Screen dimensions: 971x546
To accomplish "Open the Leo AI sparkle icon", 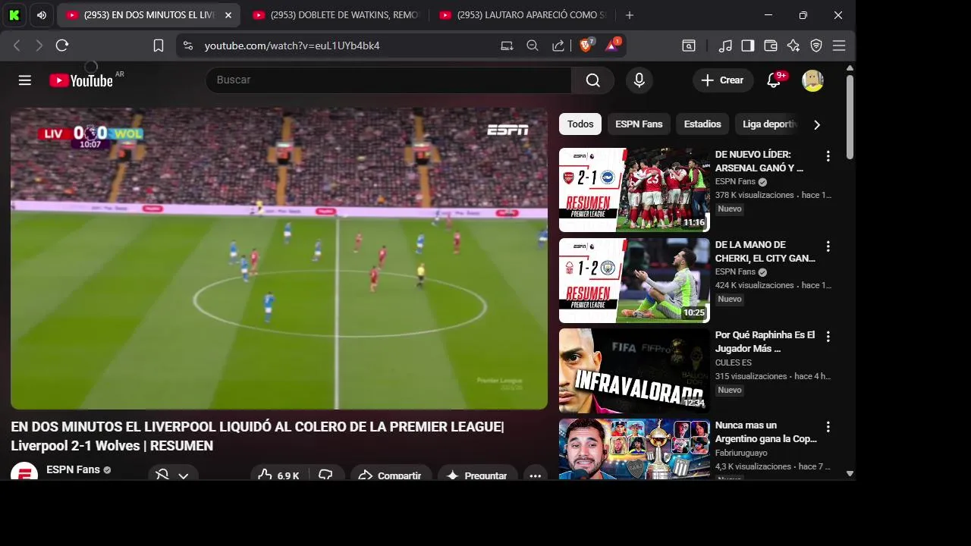I will click(793, 45).
